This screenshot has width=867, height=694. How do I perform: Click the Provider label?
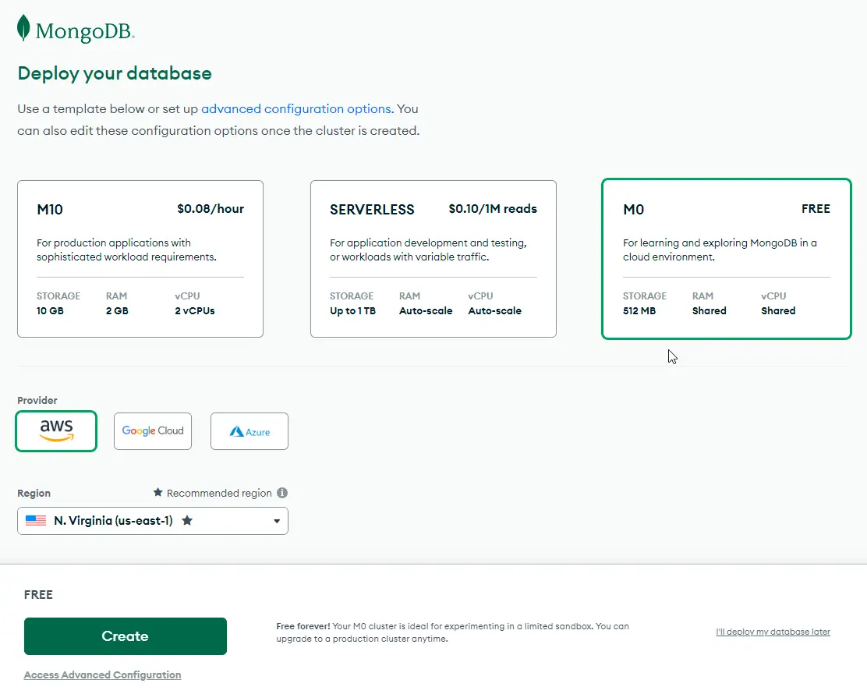[37, 400]
